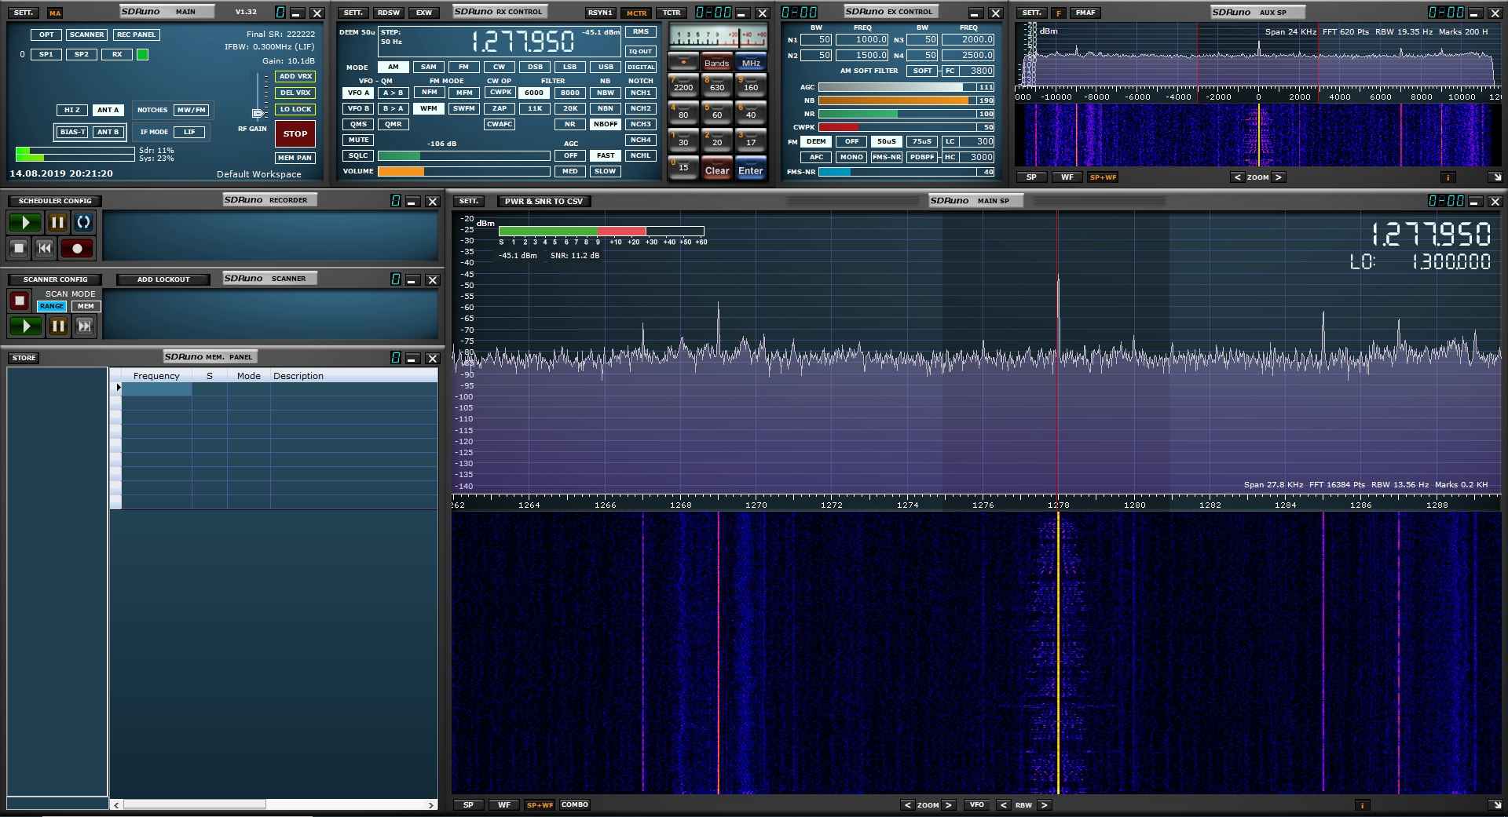The width and height of the screenshot is (1508, 817).
Task: Toggle BIAS-T power option
Action: pos(72,132)
